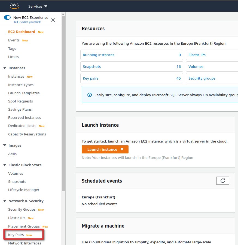The image size is (238, 245).
Task: Click the sidebar scroll up arrow
Action: pos(63,14)
